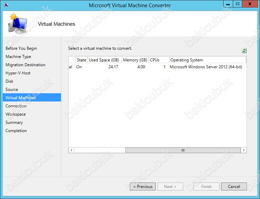Click the horizontal scrollbar thumb
Screen dimensions: 260x199
[x=183, y=150]
